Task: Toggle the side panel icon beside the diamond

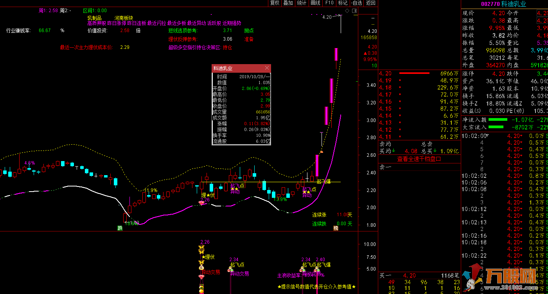Action: (354, 10)
